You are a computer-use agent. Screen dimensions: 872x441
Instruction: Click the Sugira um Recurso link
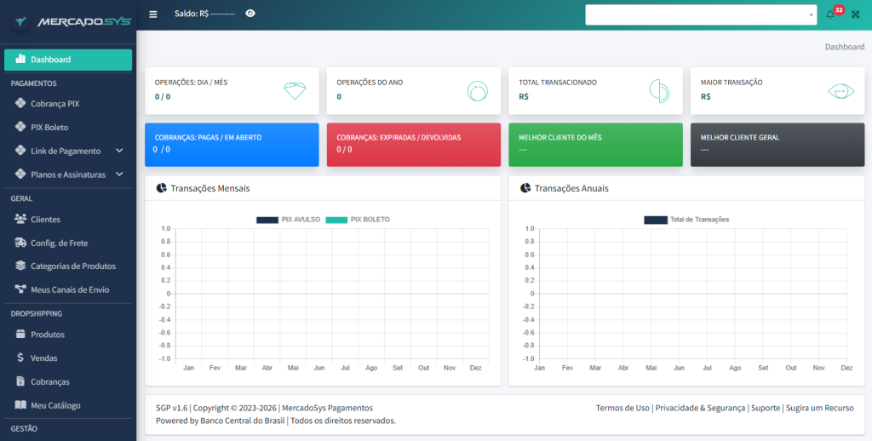tap(819, 408)
